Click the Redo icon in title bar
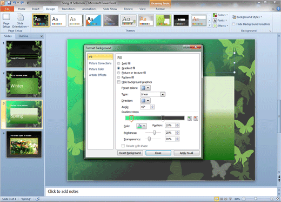This screenshot has width=281, height=202. [x=22, y=3]
